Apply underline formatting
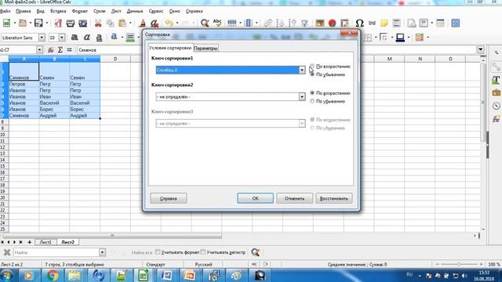The image size is (502, 282). tap(100, 38)
